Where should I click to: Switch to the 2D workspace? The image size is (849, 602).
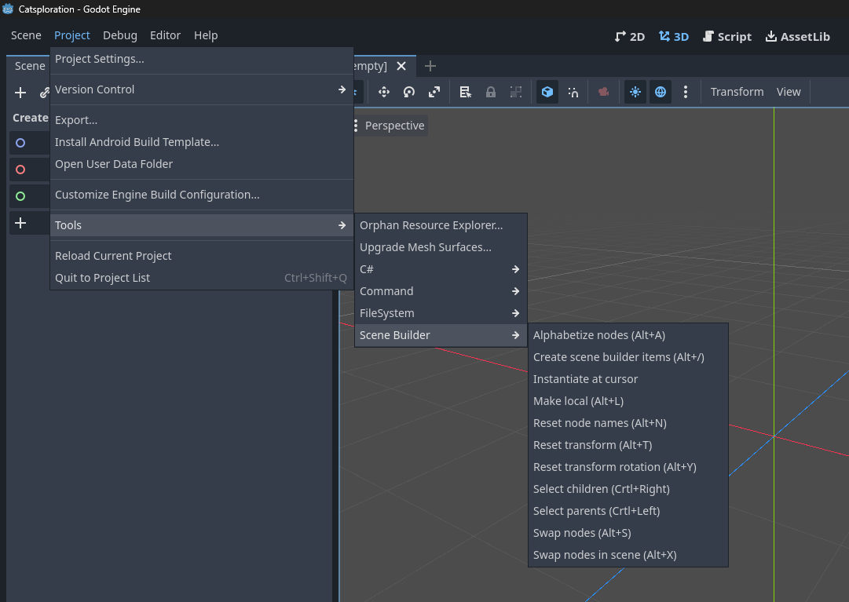point(630,37)
